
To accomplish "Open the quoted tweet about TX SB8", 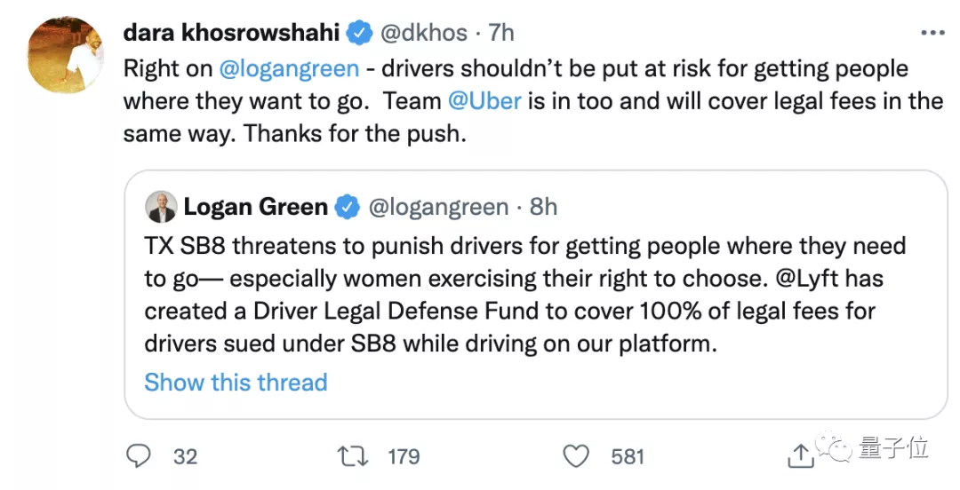I will tap(533, 293).
